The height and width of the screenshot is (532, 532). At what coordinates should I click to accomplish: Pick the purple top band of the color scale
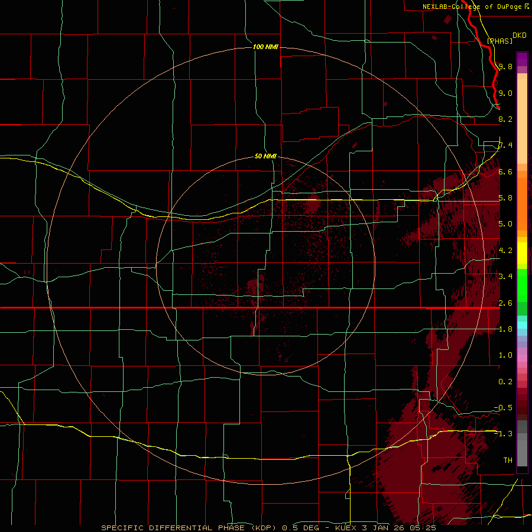point(522,59)
